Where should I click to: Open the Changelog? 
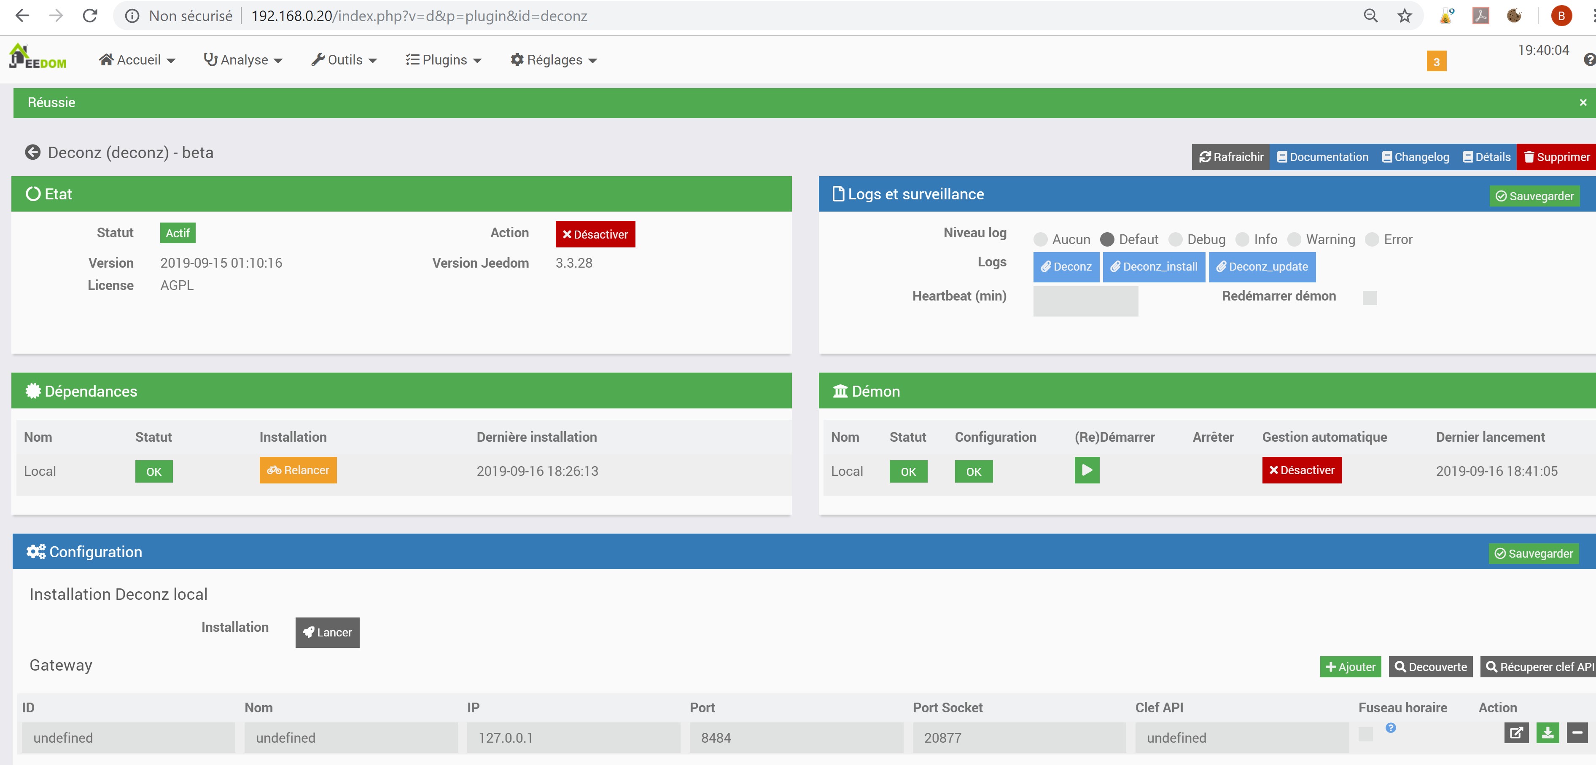click(x=1415, y=157)
